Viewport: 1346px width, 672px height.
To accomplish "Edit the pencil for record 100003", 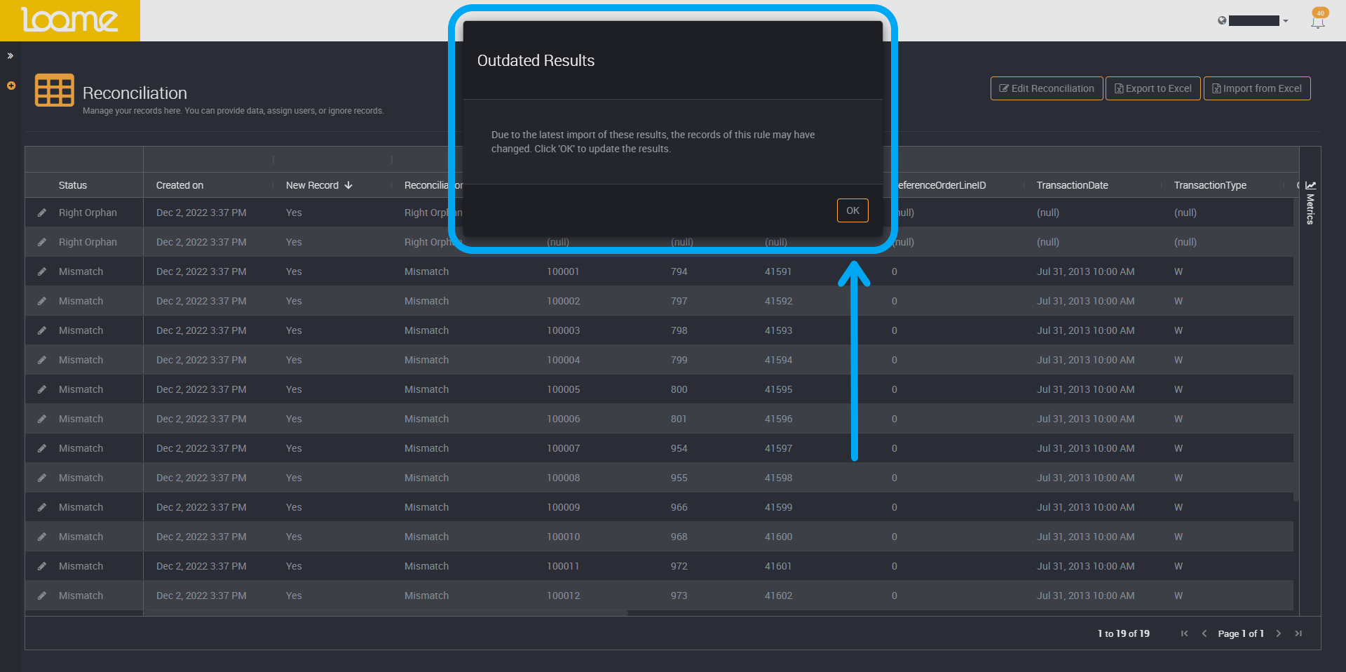I will tap(42, 330).
